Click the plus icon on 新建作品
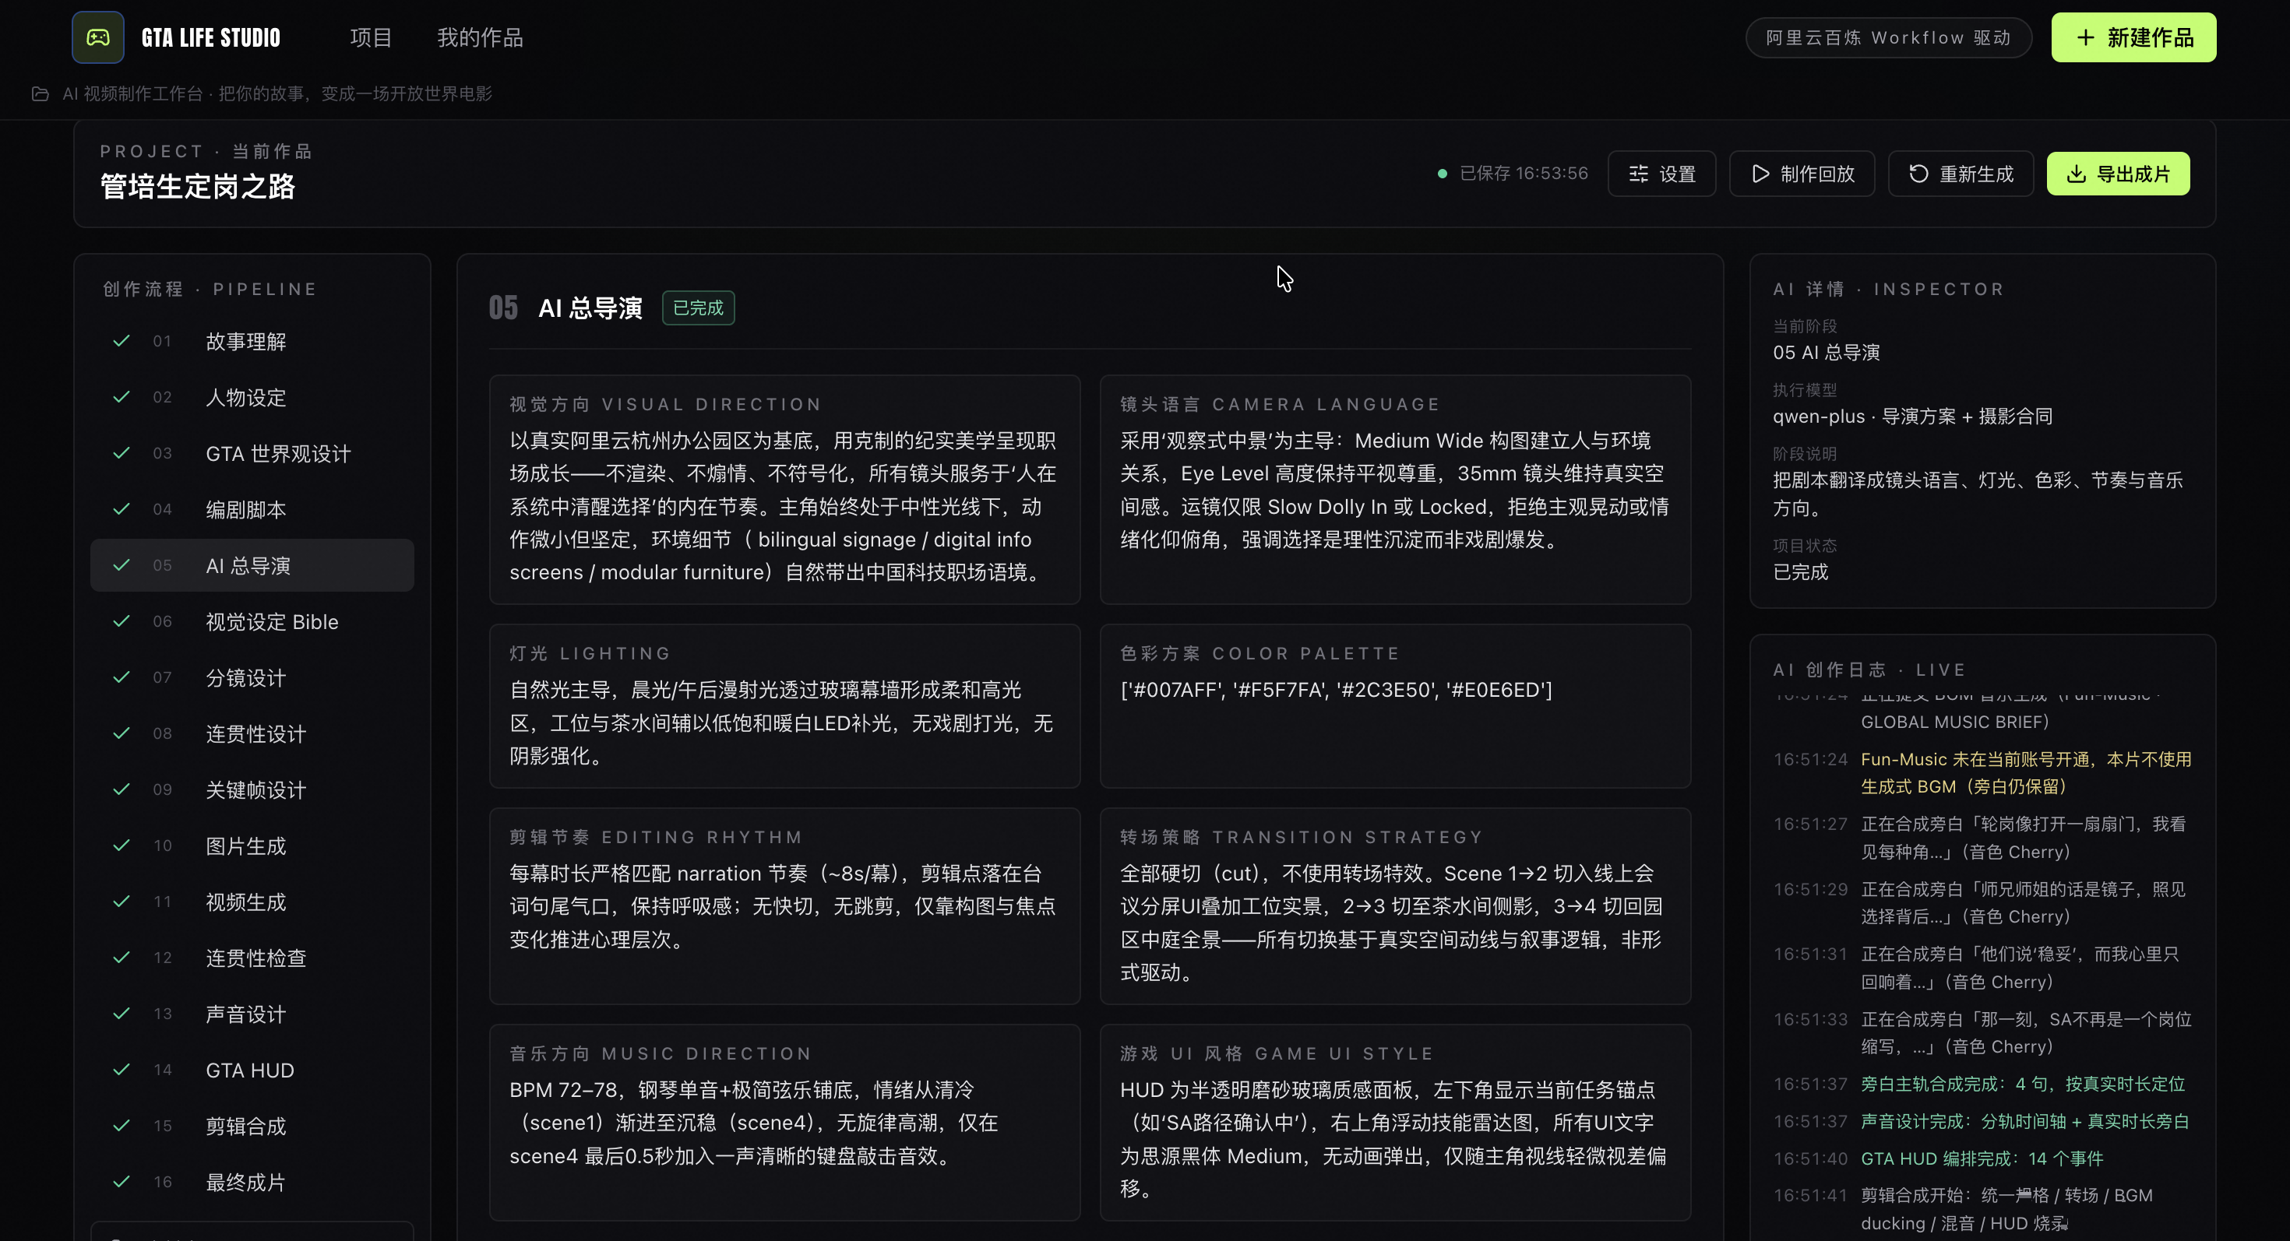 (x=2086, y=37)
